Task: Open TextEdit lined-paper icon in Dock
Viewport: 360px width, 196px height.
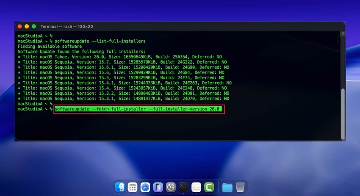Action: (x=196, y=187)
